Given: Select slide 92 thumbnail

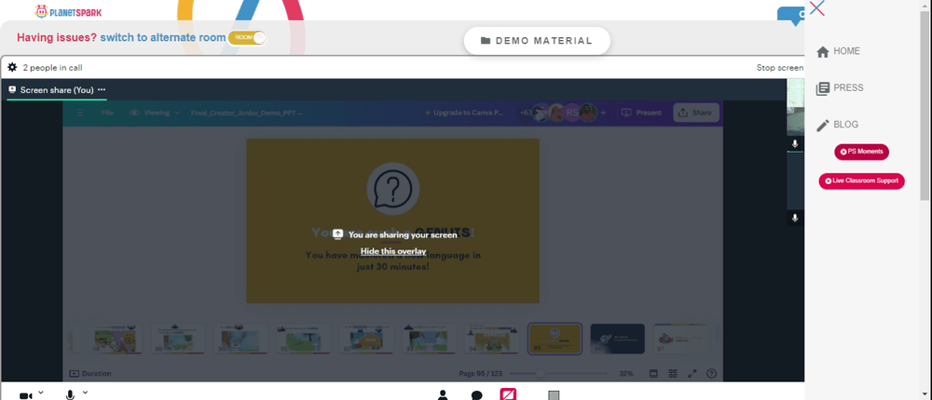Looking at the screenshot, I should 366,339.
